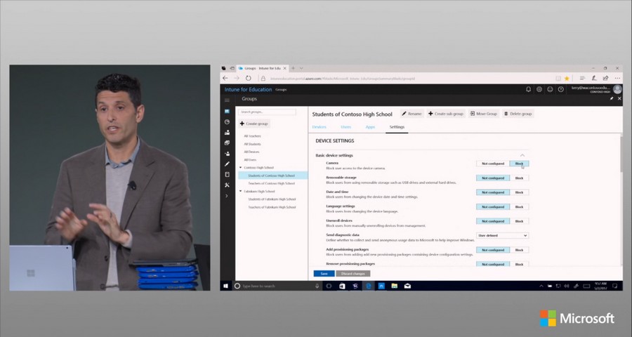Viewport: 632px width, 337px height.
Task: Open the portal settings gear icon
Action: click(539, 89)
